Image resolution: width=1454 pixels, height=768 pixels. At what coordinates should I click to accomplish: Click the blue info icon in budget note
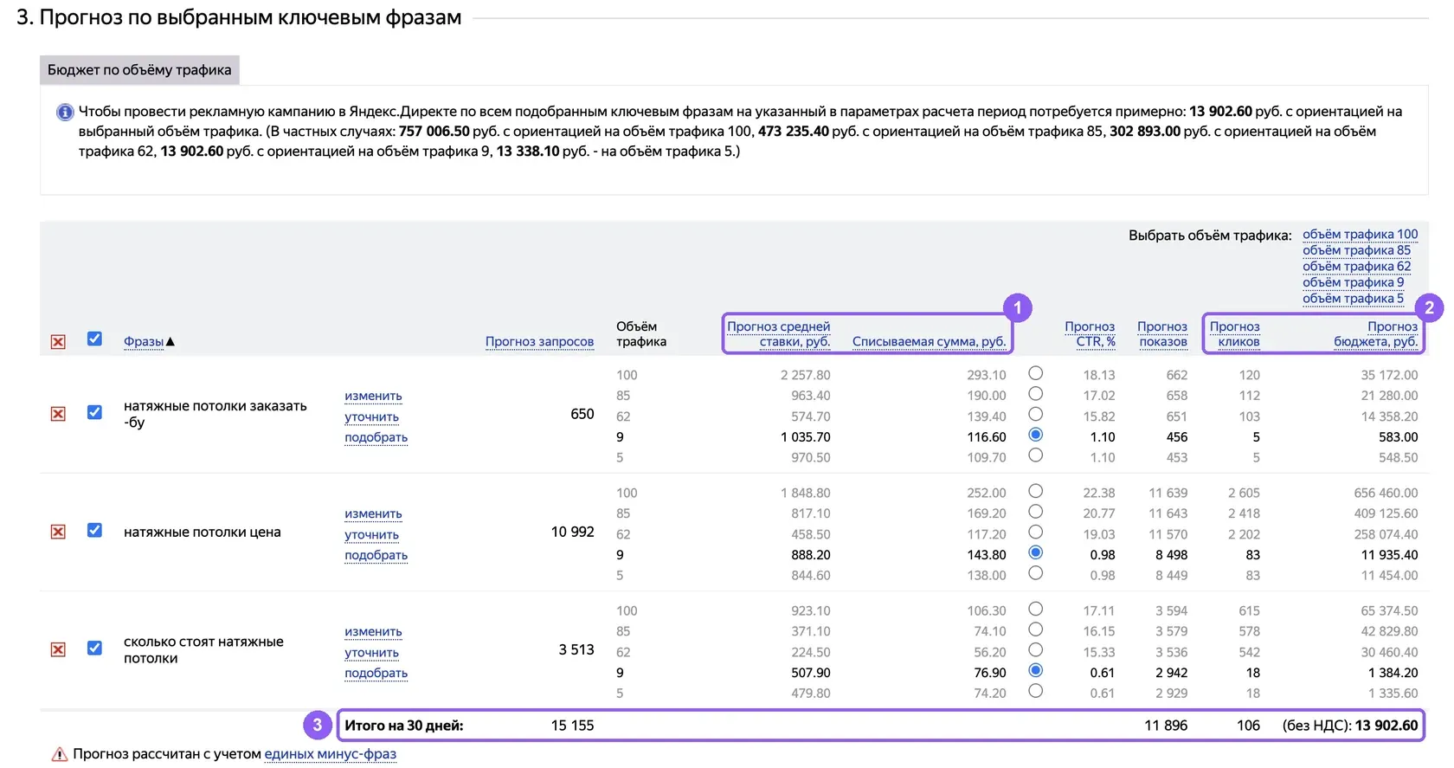coord(65,113)
